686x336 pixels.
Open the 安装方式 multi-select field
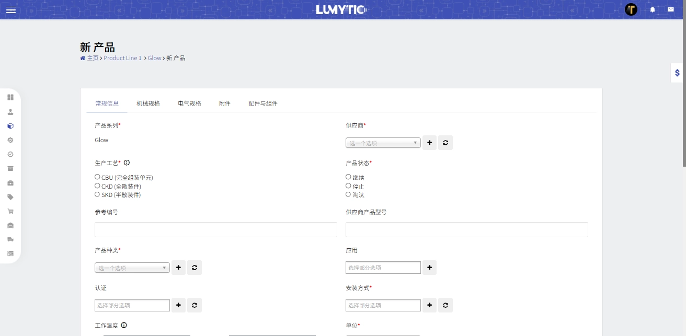point(383,305)
